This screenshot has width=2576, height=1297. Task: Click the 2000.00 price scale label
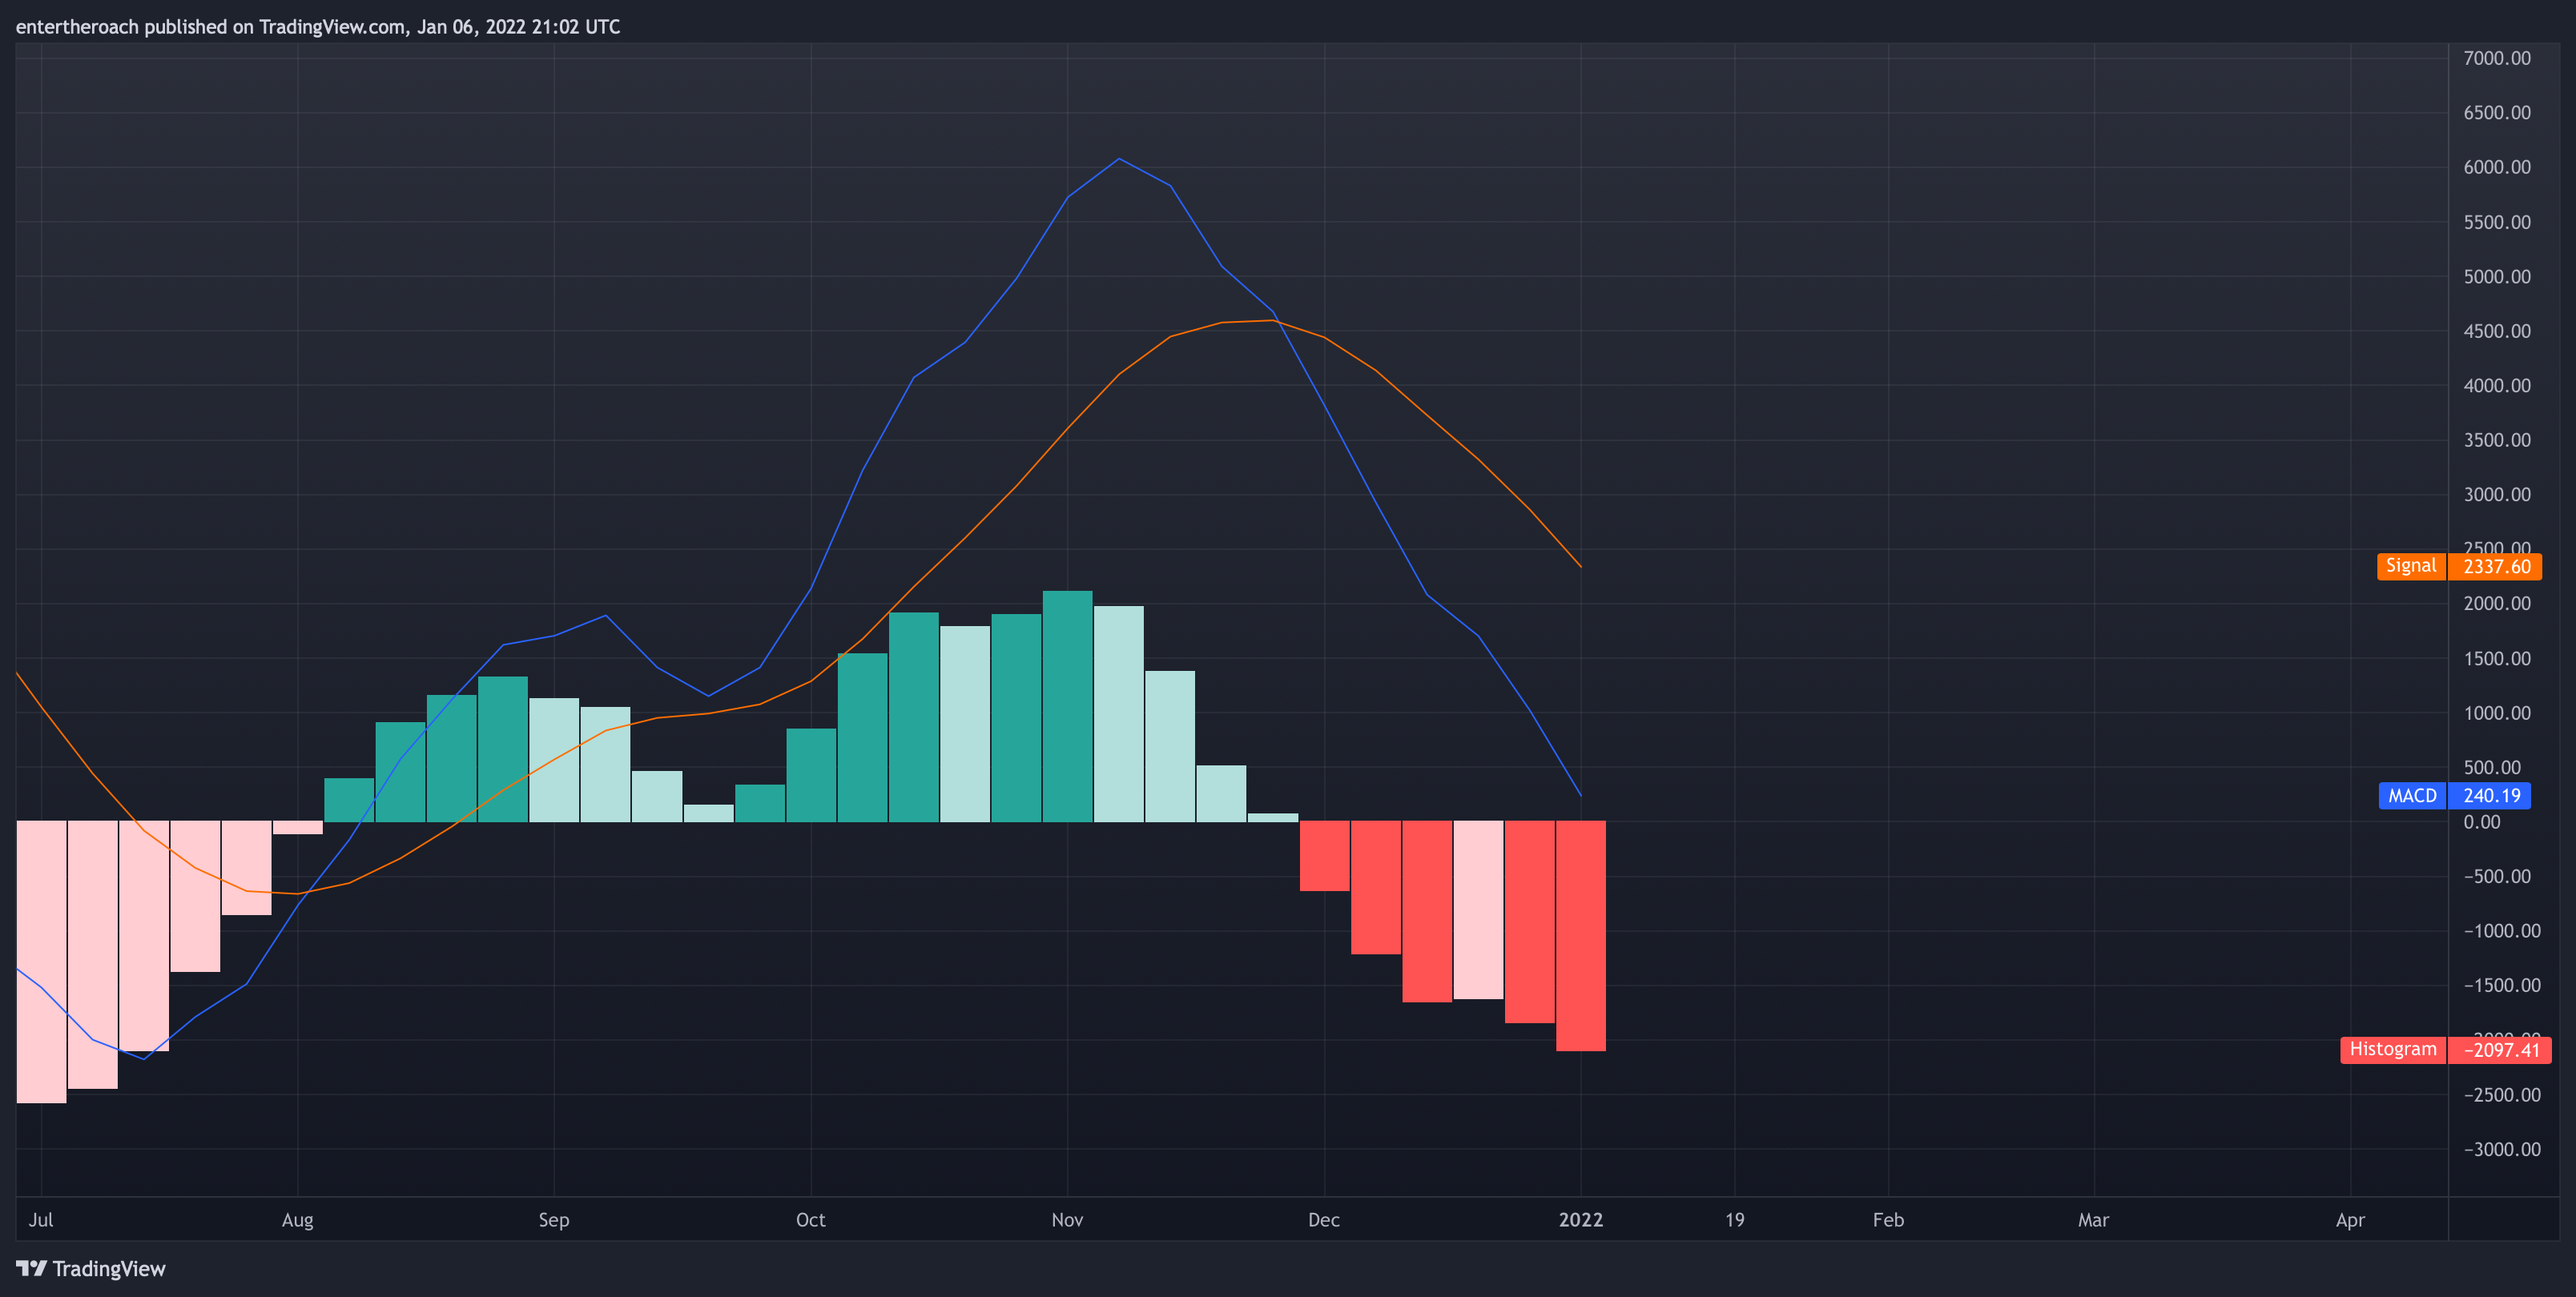click(2497, 603)
